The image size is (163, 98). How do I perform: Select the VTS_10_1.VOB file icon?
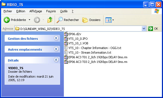coord(66,43)
